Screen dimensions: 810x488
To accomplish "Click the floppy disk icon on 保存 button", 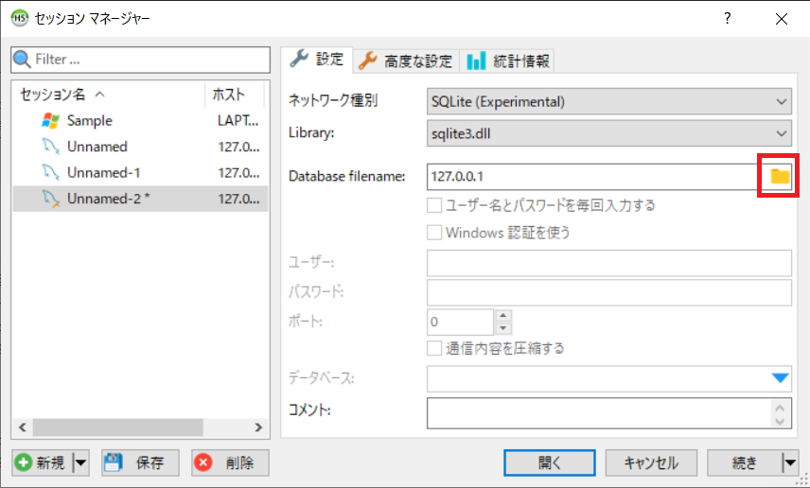I will click(x=113, y=462).
